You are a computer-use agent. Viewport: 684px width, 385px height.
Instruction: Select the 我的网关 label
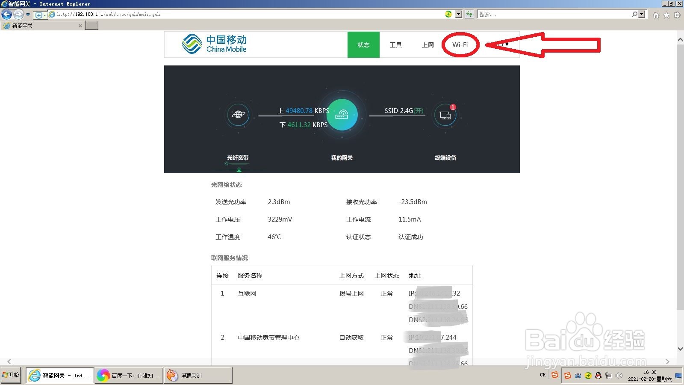click(x=342, y=158)
